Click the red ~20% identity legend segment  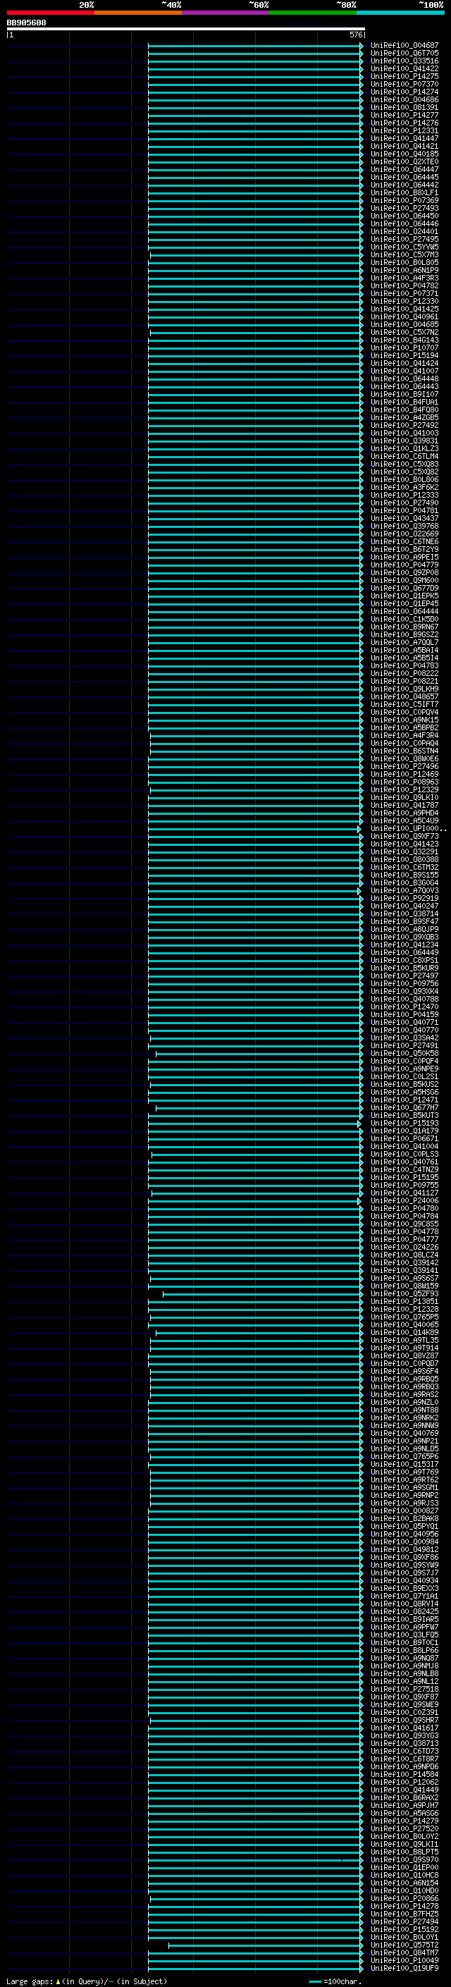pyautogui.click(x=51, y=13)
